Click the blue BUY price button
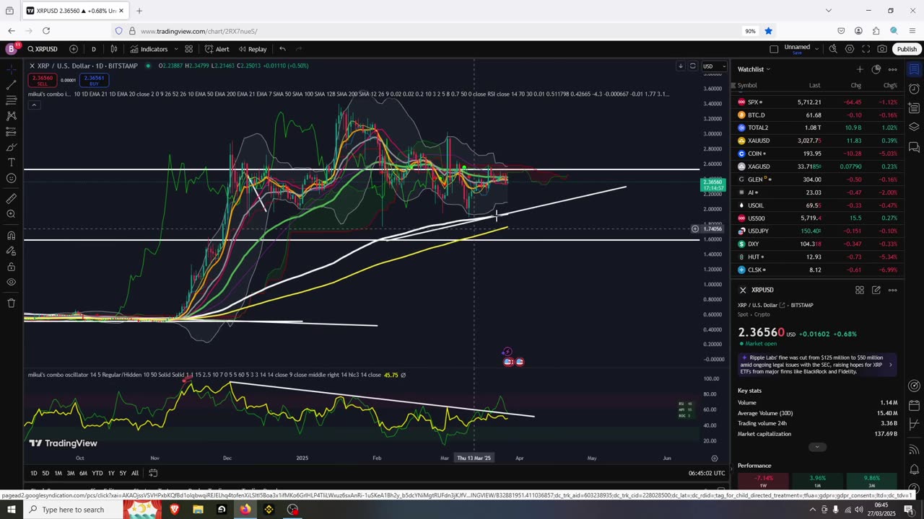This screenshot has height=519, width=924. pos(94,79)
